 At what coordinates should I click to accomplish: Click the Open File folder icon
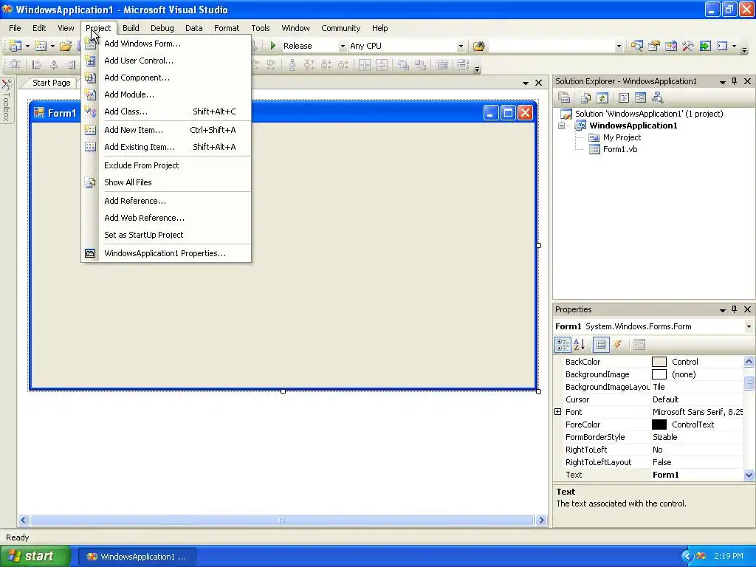(66, 46)
